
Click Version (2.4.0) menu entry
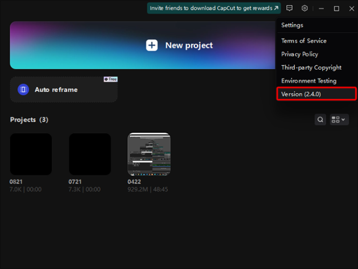tap(316, 94)
